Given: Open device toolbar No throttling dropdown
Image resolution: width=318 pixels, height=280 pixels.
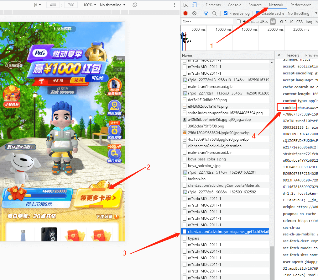Looking at the screenshot, I should tap(112, 5).
